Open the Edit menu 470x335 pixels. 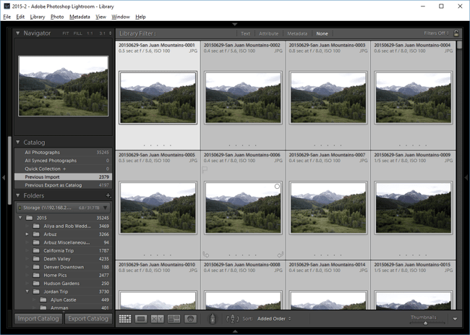[x=20, y=17]
